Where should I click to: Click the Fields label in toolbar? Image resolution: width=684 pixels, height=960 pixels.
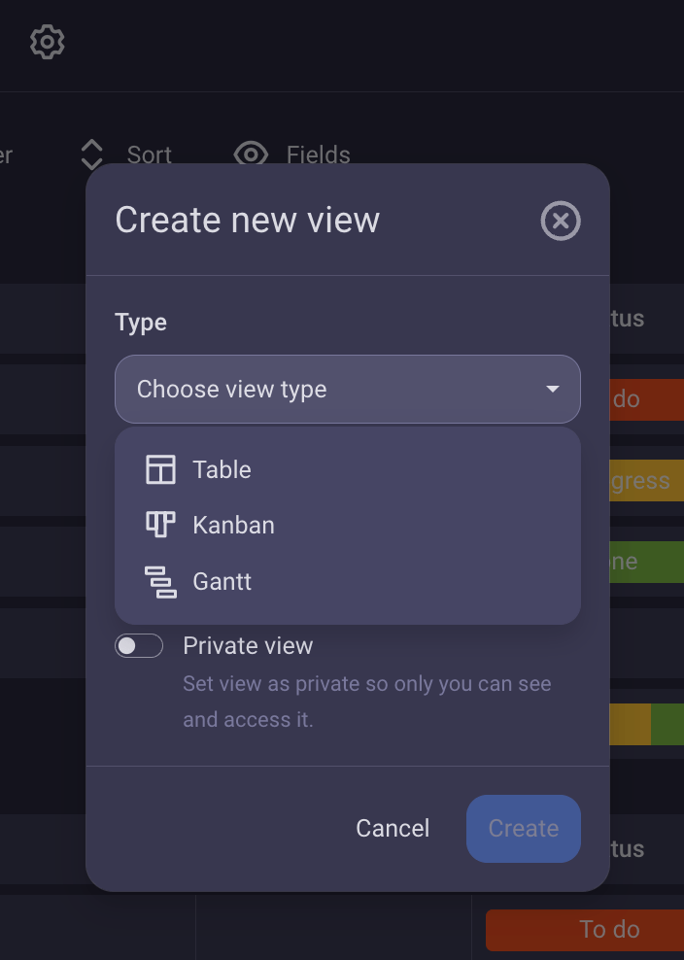coord(319,154)
